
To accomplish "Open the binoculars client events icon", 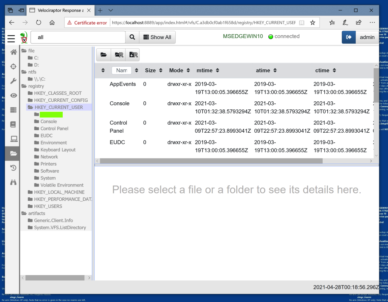I will (13, 182).
